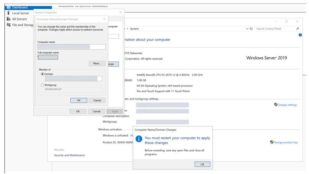The width and height of the screenshot is (309, 174).
Task: Click the Domain text field under Member of
Action: (x=73, y=79)
